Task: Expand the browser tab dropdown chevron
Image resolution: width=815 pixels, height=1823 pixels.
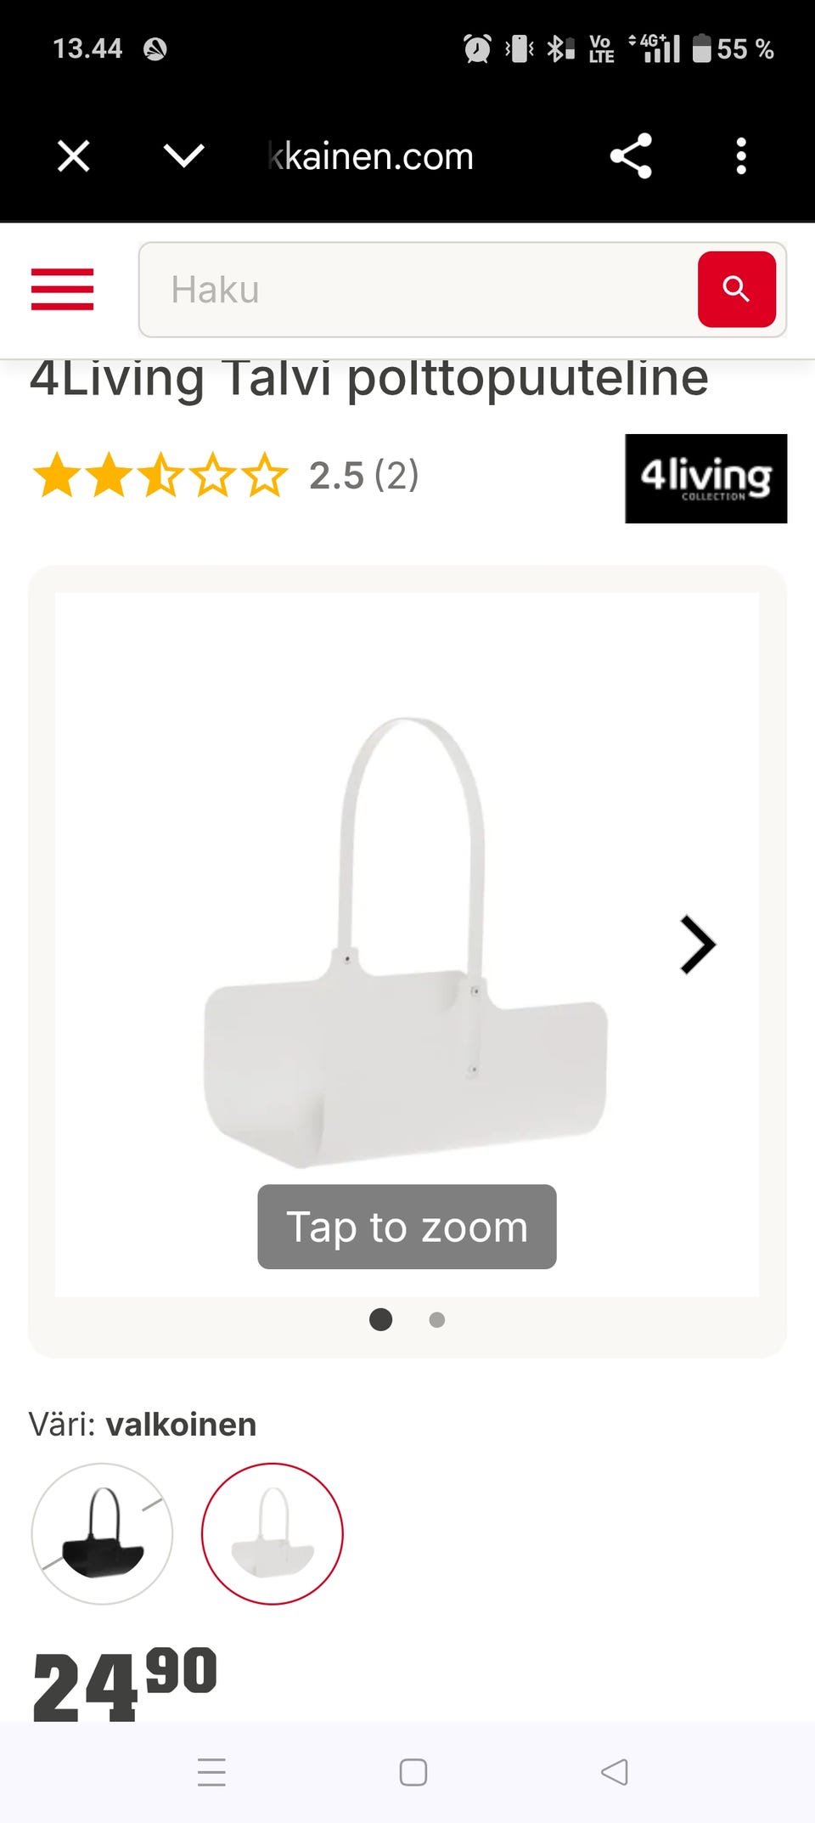Action: (x=183, y=156)
